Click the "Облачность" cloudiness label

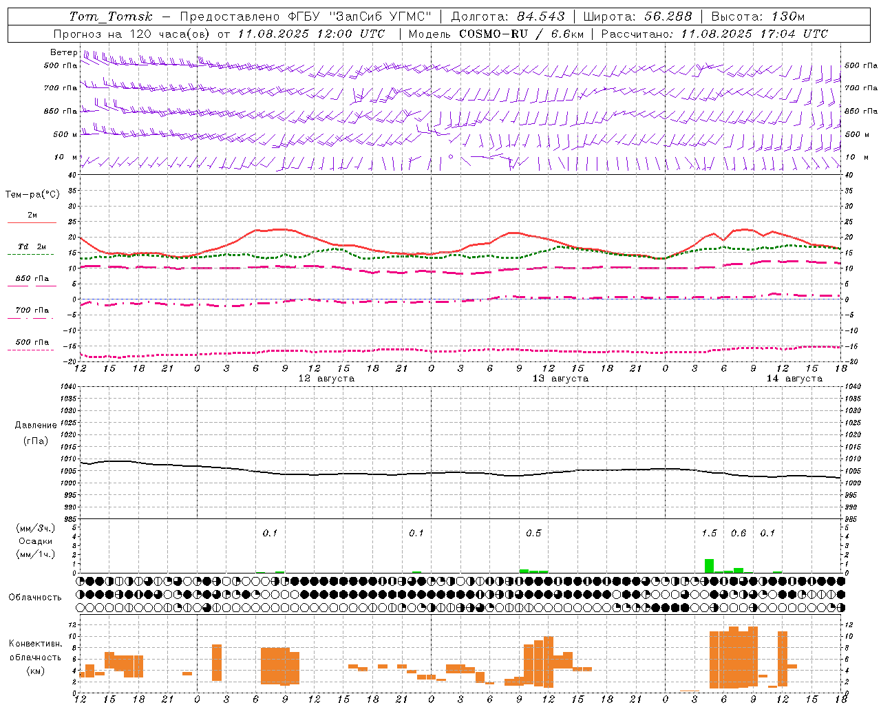pos(35,598)
